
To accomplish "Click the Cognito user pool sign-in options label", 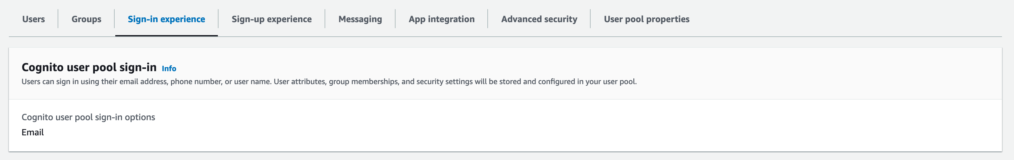I will (88, 117).
